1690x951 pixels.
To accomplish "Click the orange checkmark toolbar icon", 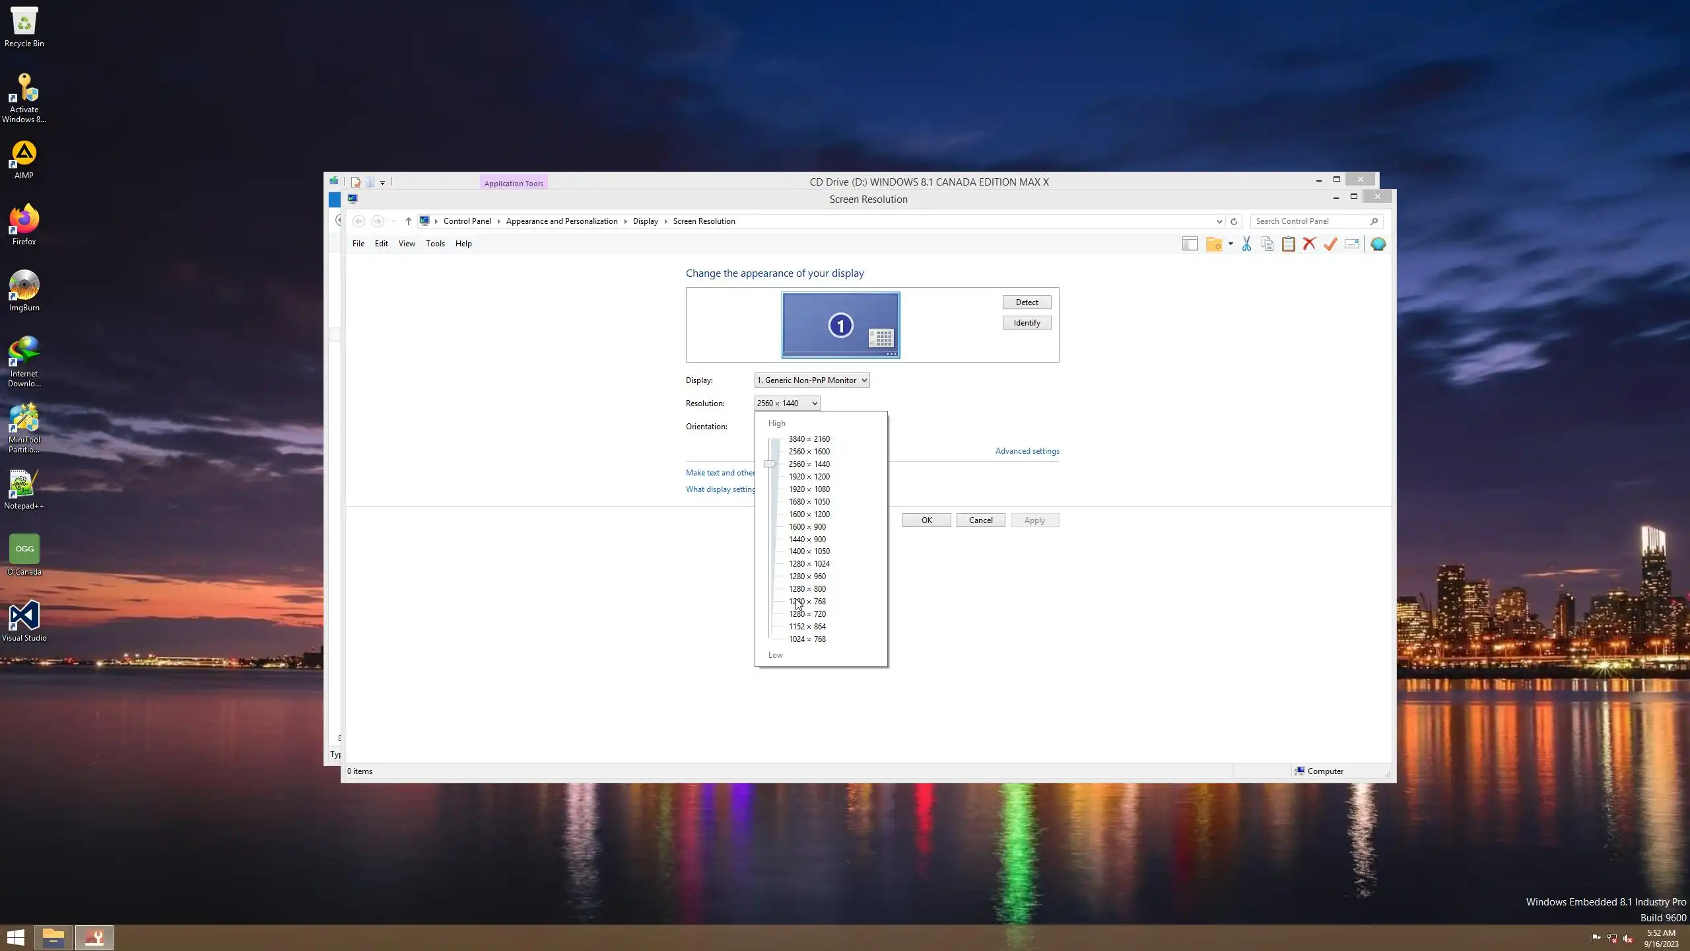I will pyautogui.click(x=1330, y=244).
